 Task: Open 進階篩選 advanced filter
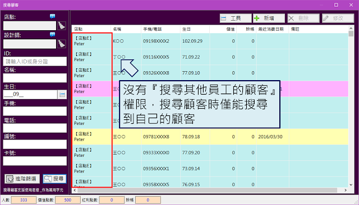tap(22, 179)
